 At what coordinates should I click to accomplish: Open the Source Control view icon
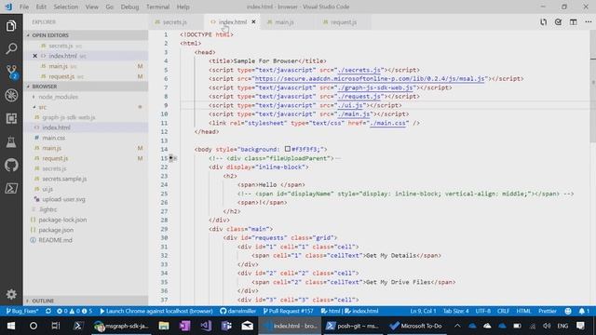[11, 72]
